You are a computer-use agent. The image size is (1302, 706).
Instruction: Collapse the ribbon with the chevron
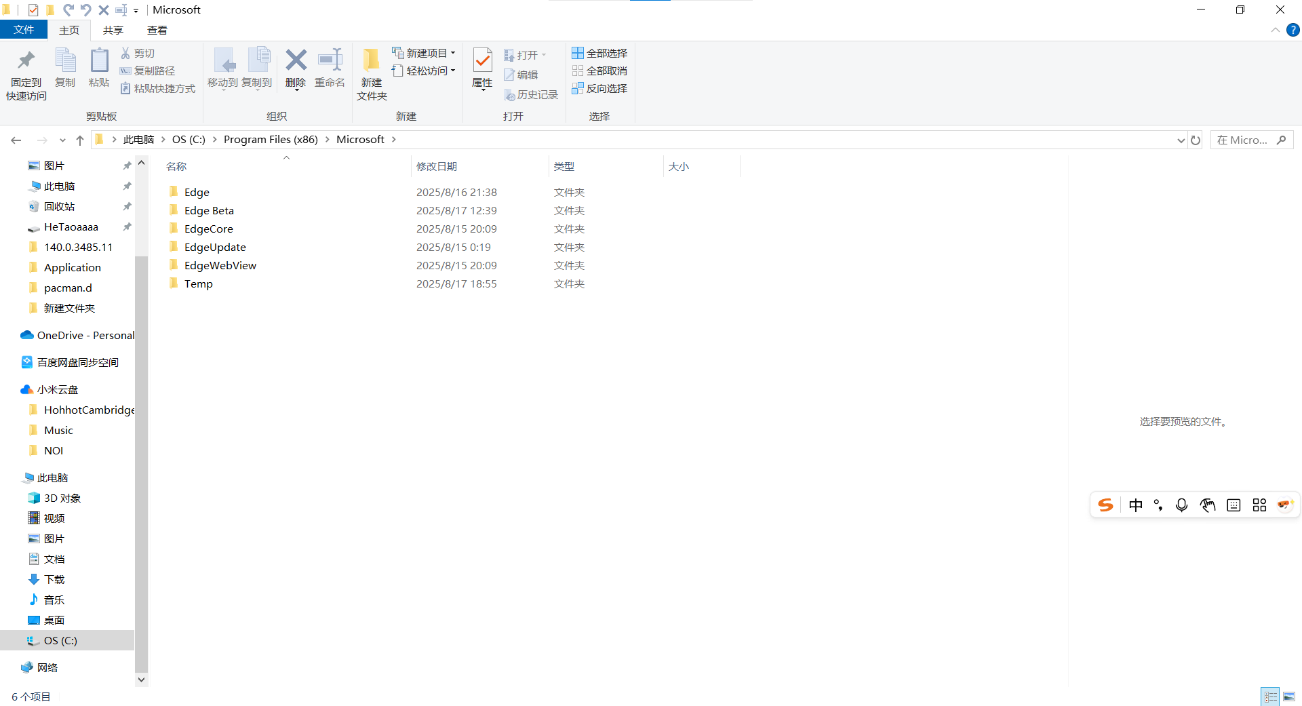[x=1275, y=30]
